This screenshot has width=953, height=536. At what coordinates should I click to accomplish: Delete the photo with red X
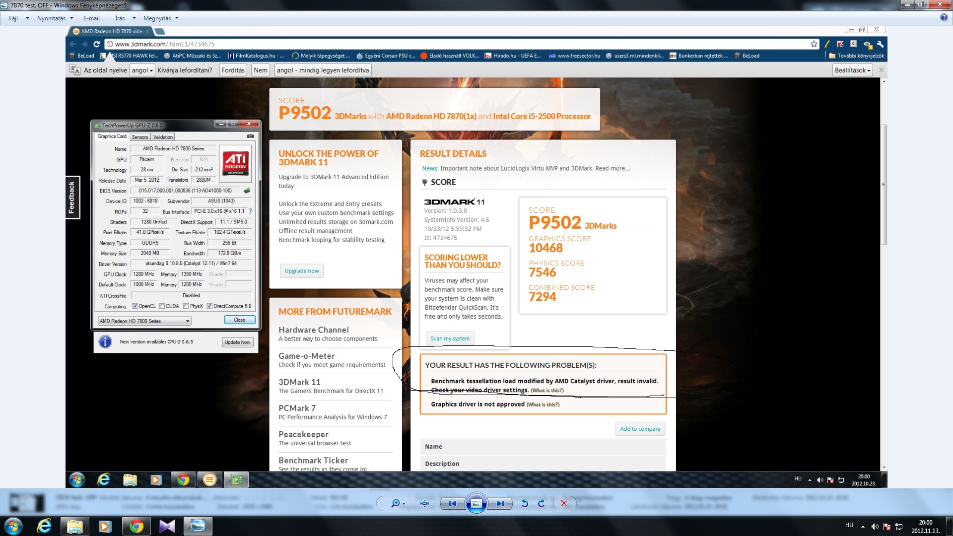click(564, 503)
